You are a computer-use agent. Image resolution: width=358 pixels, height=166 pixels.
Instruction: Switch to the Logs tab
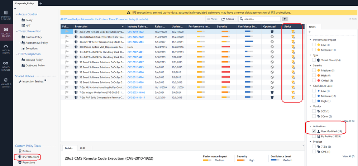tap(82, 147)
